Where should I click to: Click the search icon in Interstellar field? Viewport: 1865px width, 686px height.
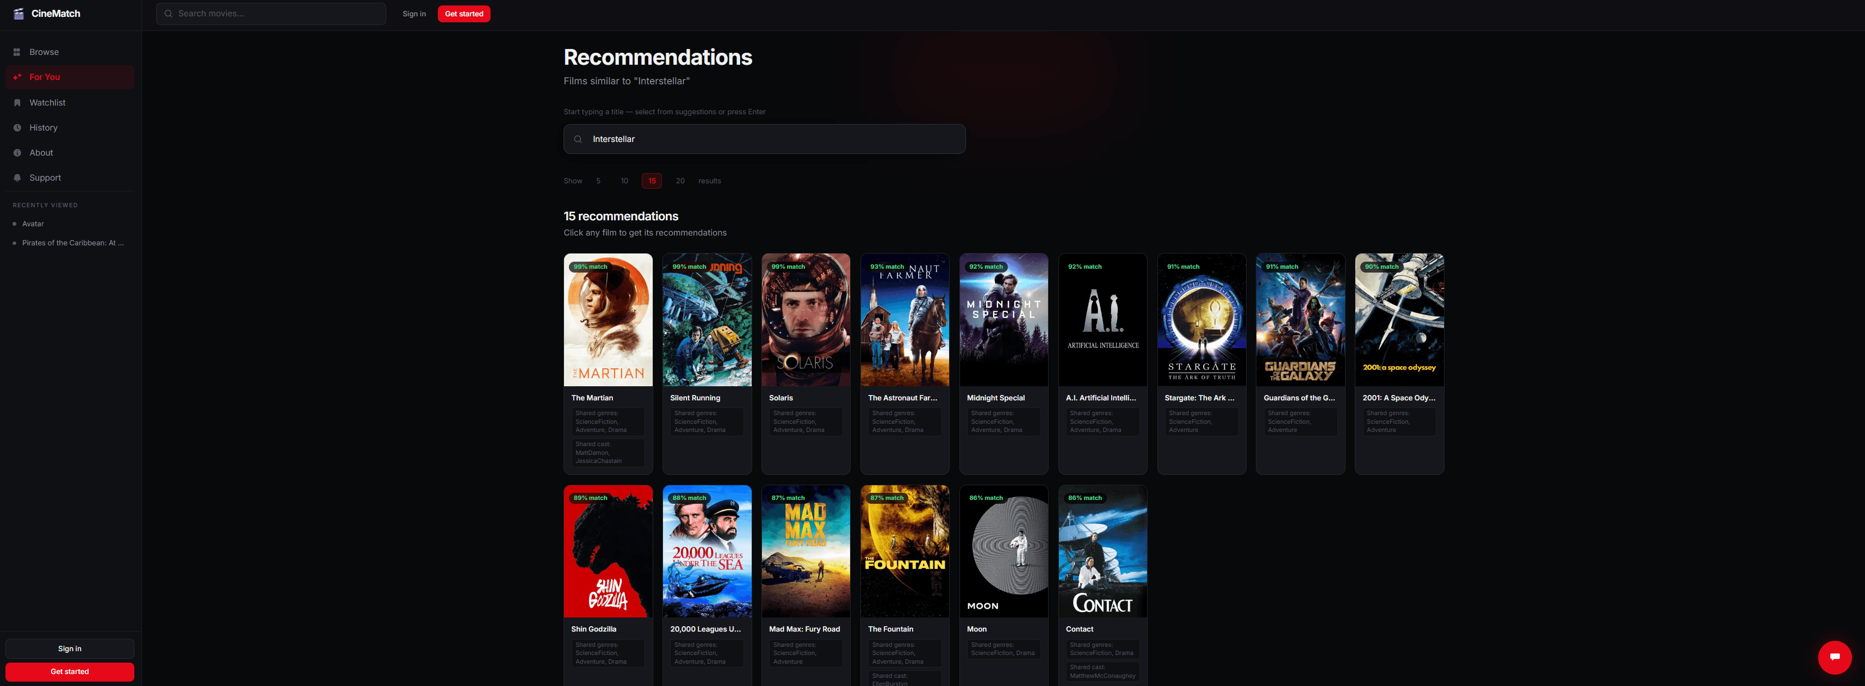[x=578, y=139]
